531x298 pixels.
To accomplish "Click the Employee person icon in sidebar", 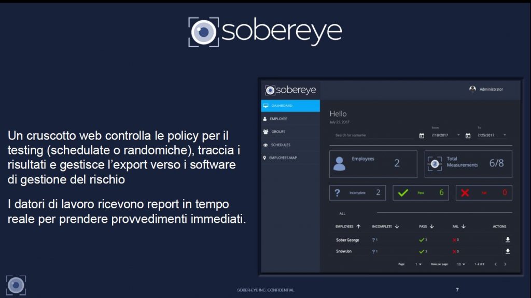I will pos(265,119).
